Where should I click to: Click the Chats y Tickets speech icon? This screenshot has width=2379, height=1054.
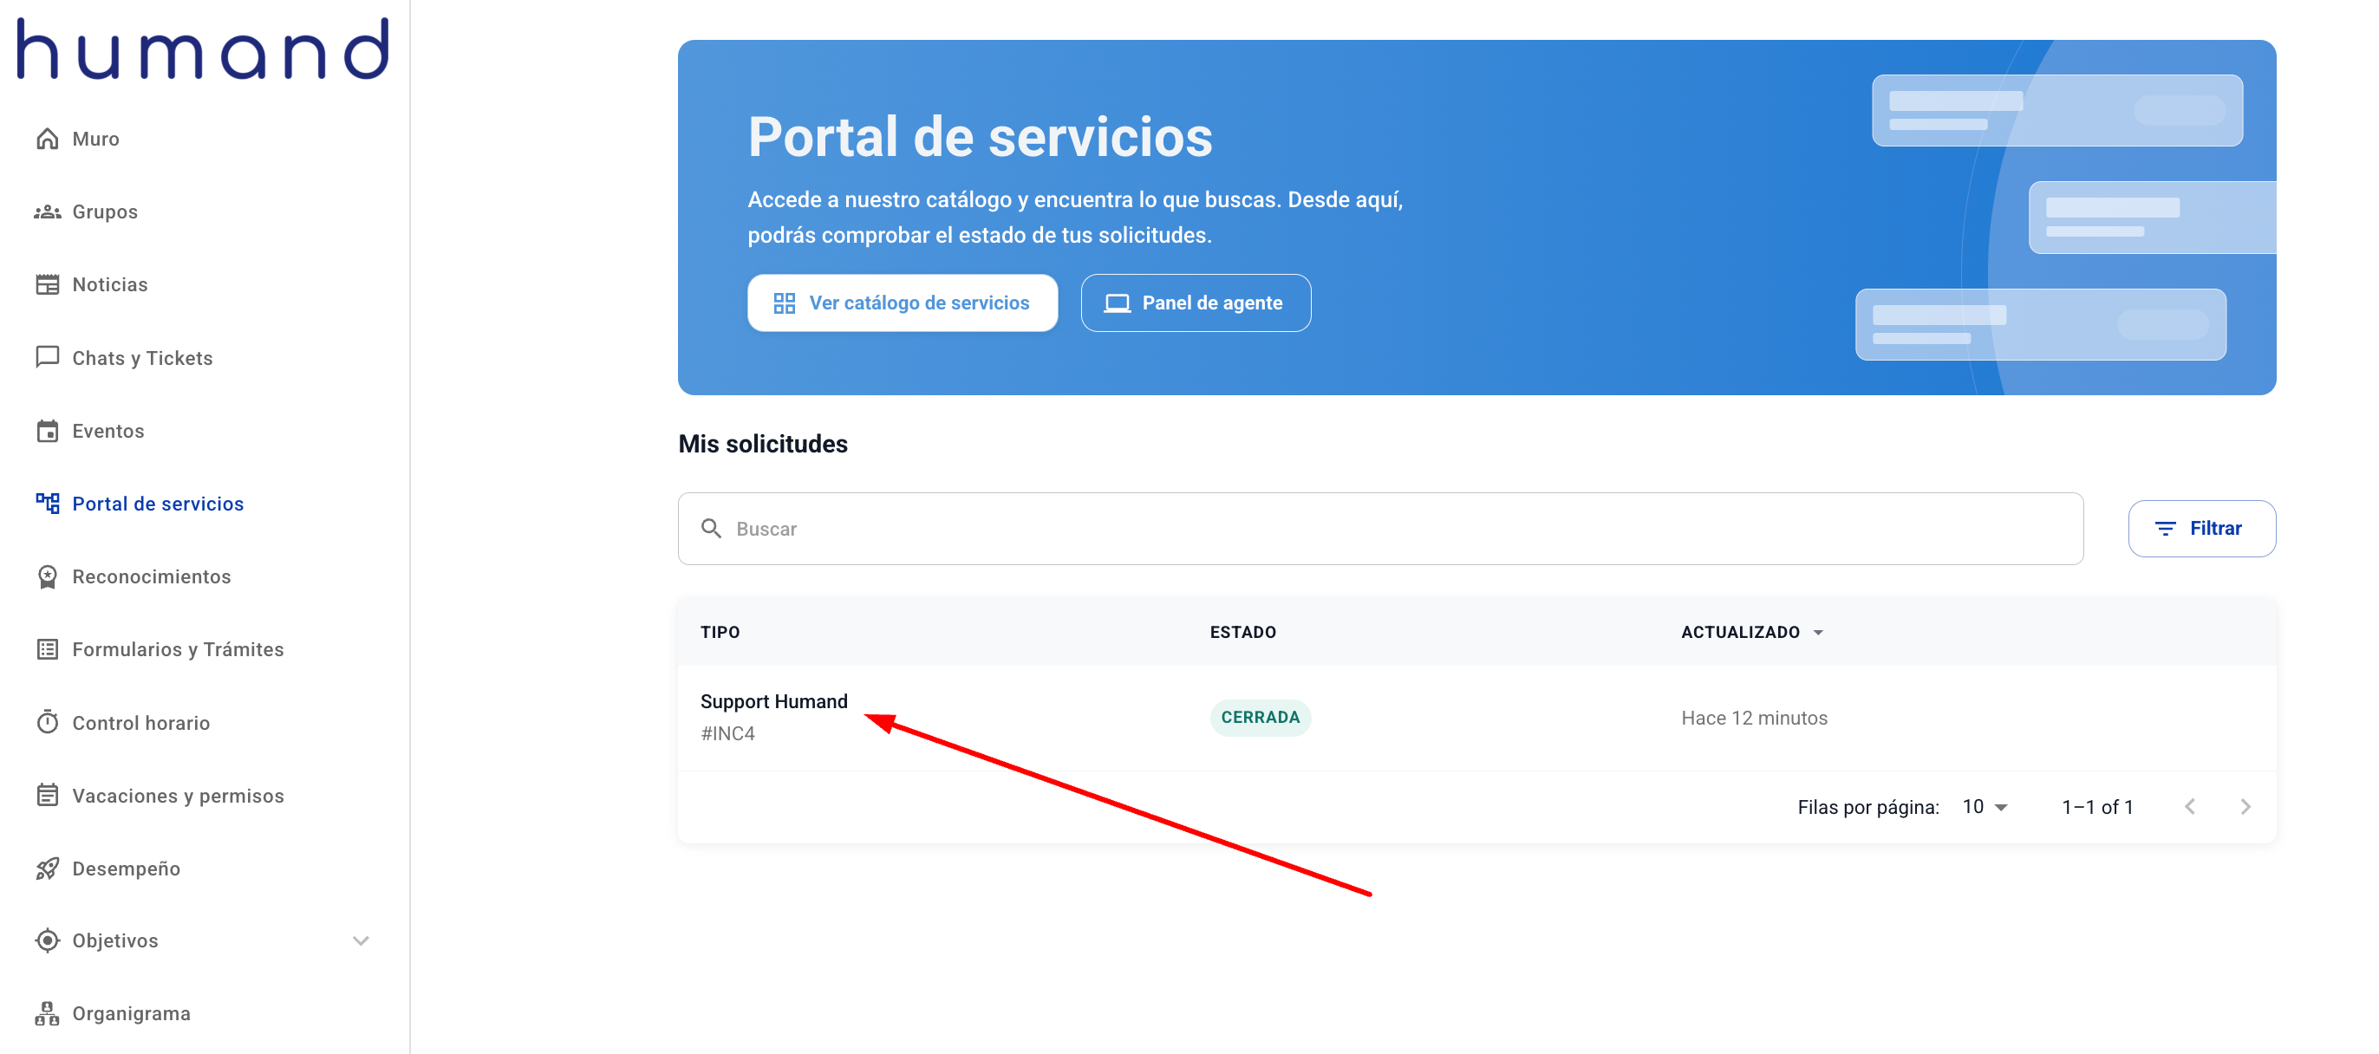point(47,357)
